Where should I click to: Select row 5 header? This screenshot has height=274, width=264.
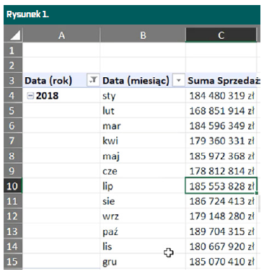click(13, 110)
